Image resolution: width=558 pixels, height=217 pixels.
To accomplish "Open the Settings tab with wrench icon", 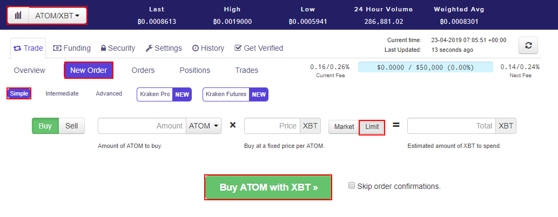I will click(x=164, y=48).
